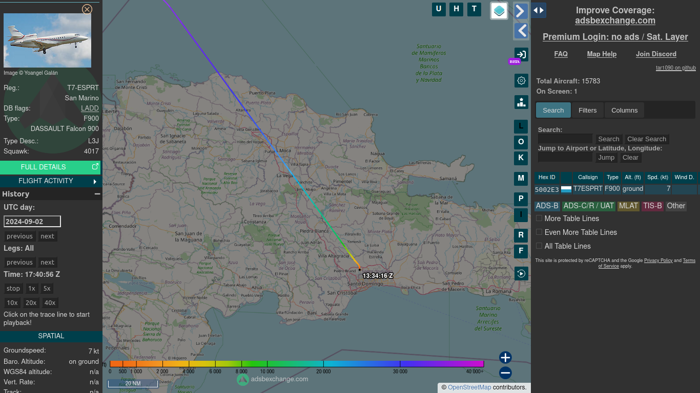Go to previous UTC day
The width and height of the screenshot is (700, 393).
tap(20, 236)
